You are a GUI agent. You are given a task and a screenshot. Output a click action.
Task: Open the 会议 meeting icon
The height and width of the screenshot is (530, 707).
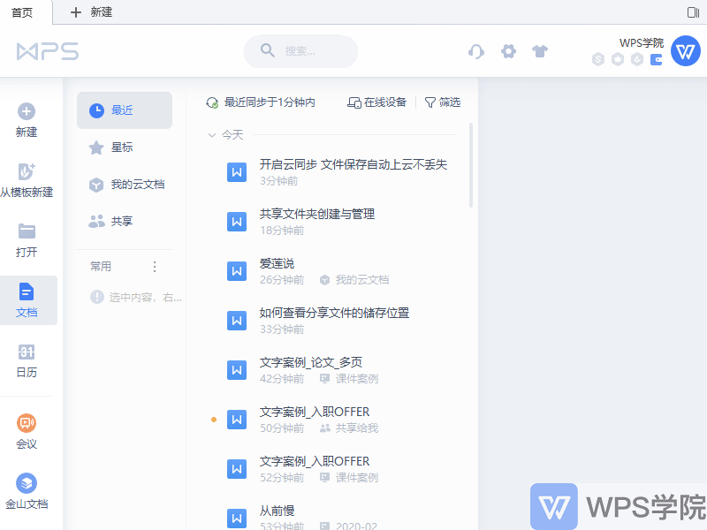(x=27, y=423)
